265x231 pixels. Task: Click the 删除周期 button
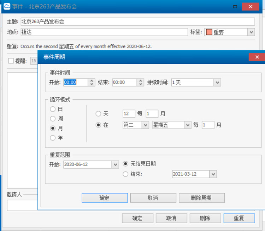201,198
